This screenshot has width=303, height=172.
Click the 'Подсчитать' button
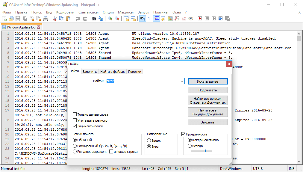tap(208, 90)
